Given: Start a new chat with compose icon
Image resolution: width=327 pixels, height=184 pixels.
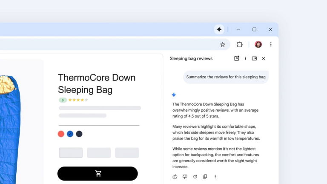Looking at the screenshot, I should [x=237, y=58].
